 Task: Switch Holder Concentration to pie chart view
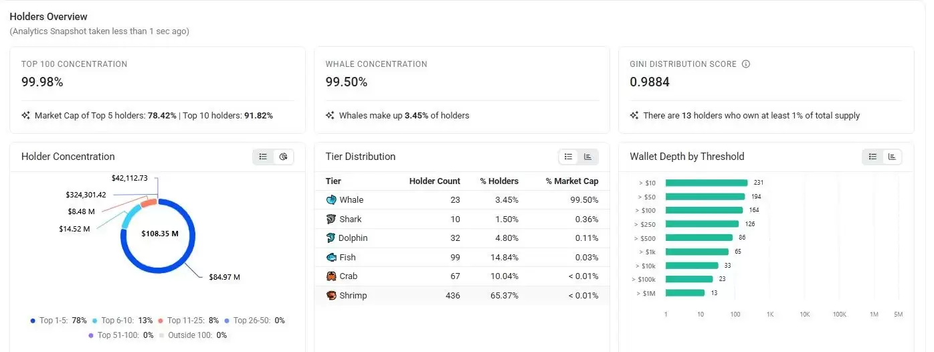click(284, 157)
